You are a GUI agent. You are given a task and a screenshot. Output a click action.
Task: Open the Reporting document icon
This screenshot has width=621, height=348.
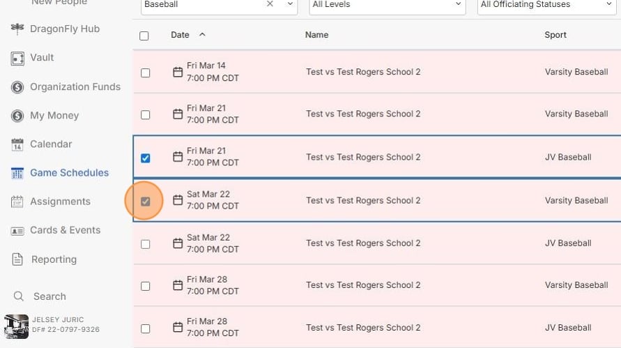tap(17, 259)
